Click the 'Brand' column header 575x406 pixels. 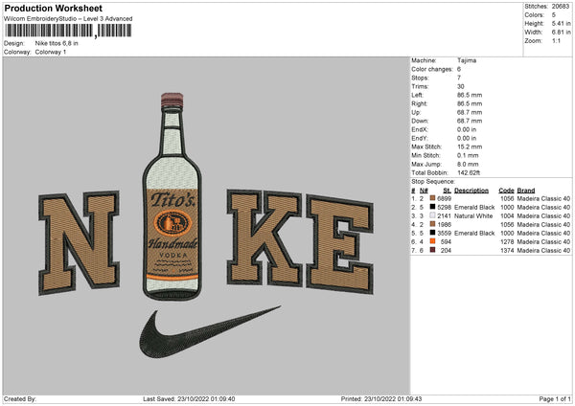coord(526,191)
